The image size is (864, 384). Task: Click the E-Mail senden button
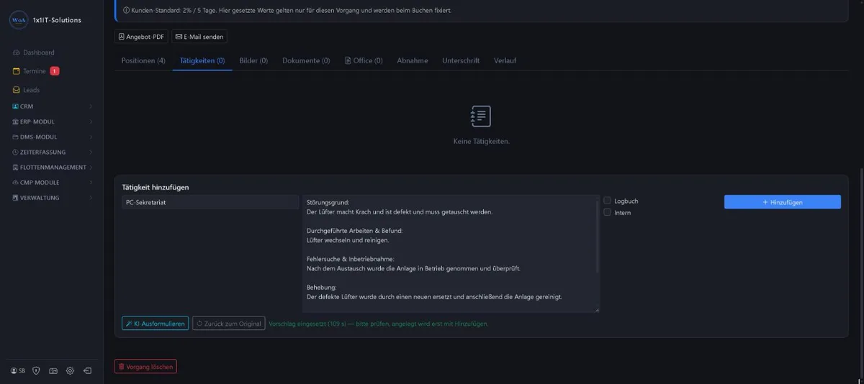click(199, 37)
